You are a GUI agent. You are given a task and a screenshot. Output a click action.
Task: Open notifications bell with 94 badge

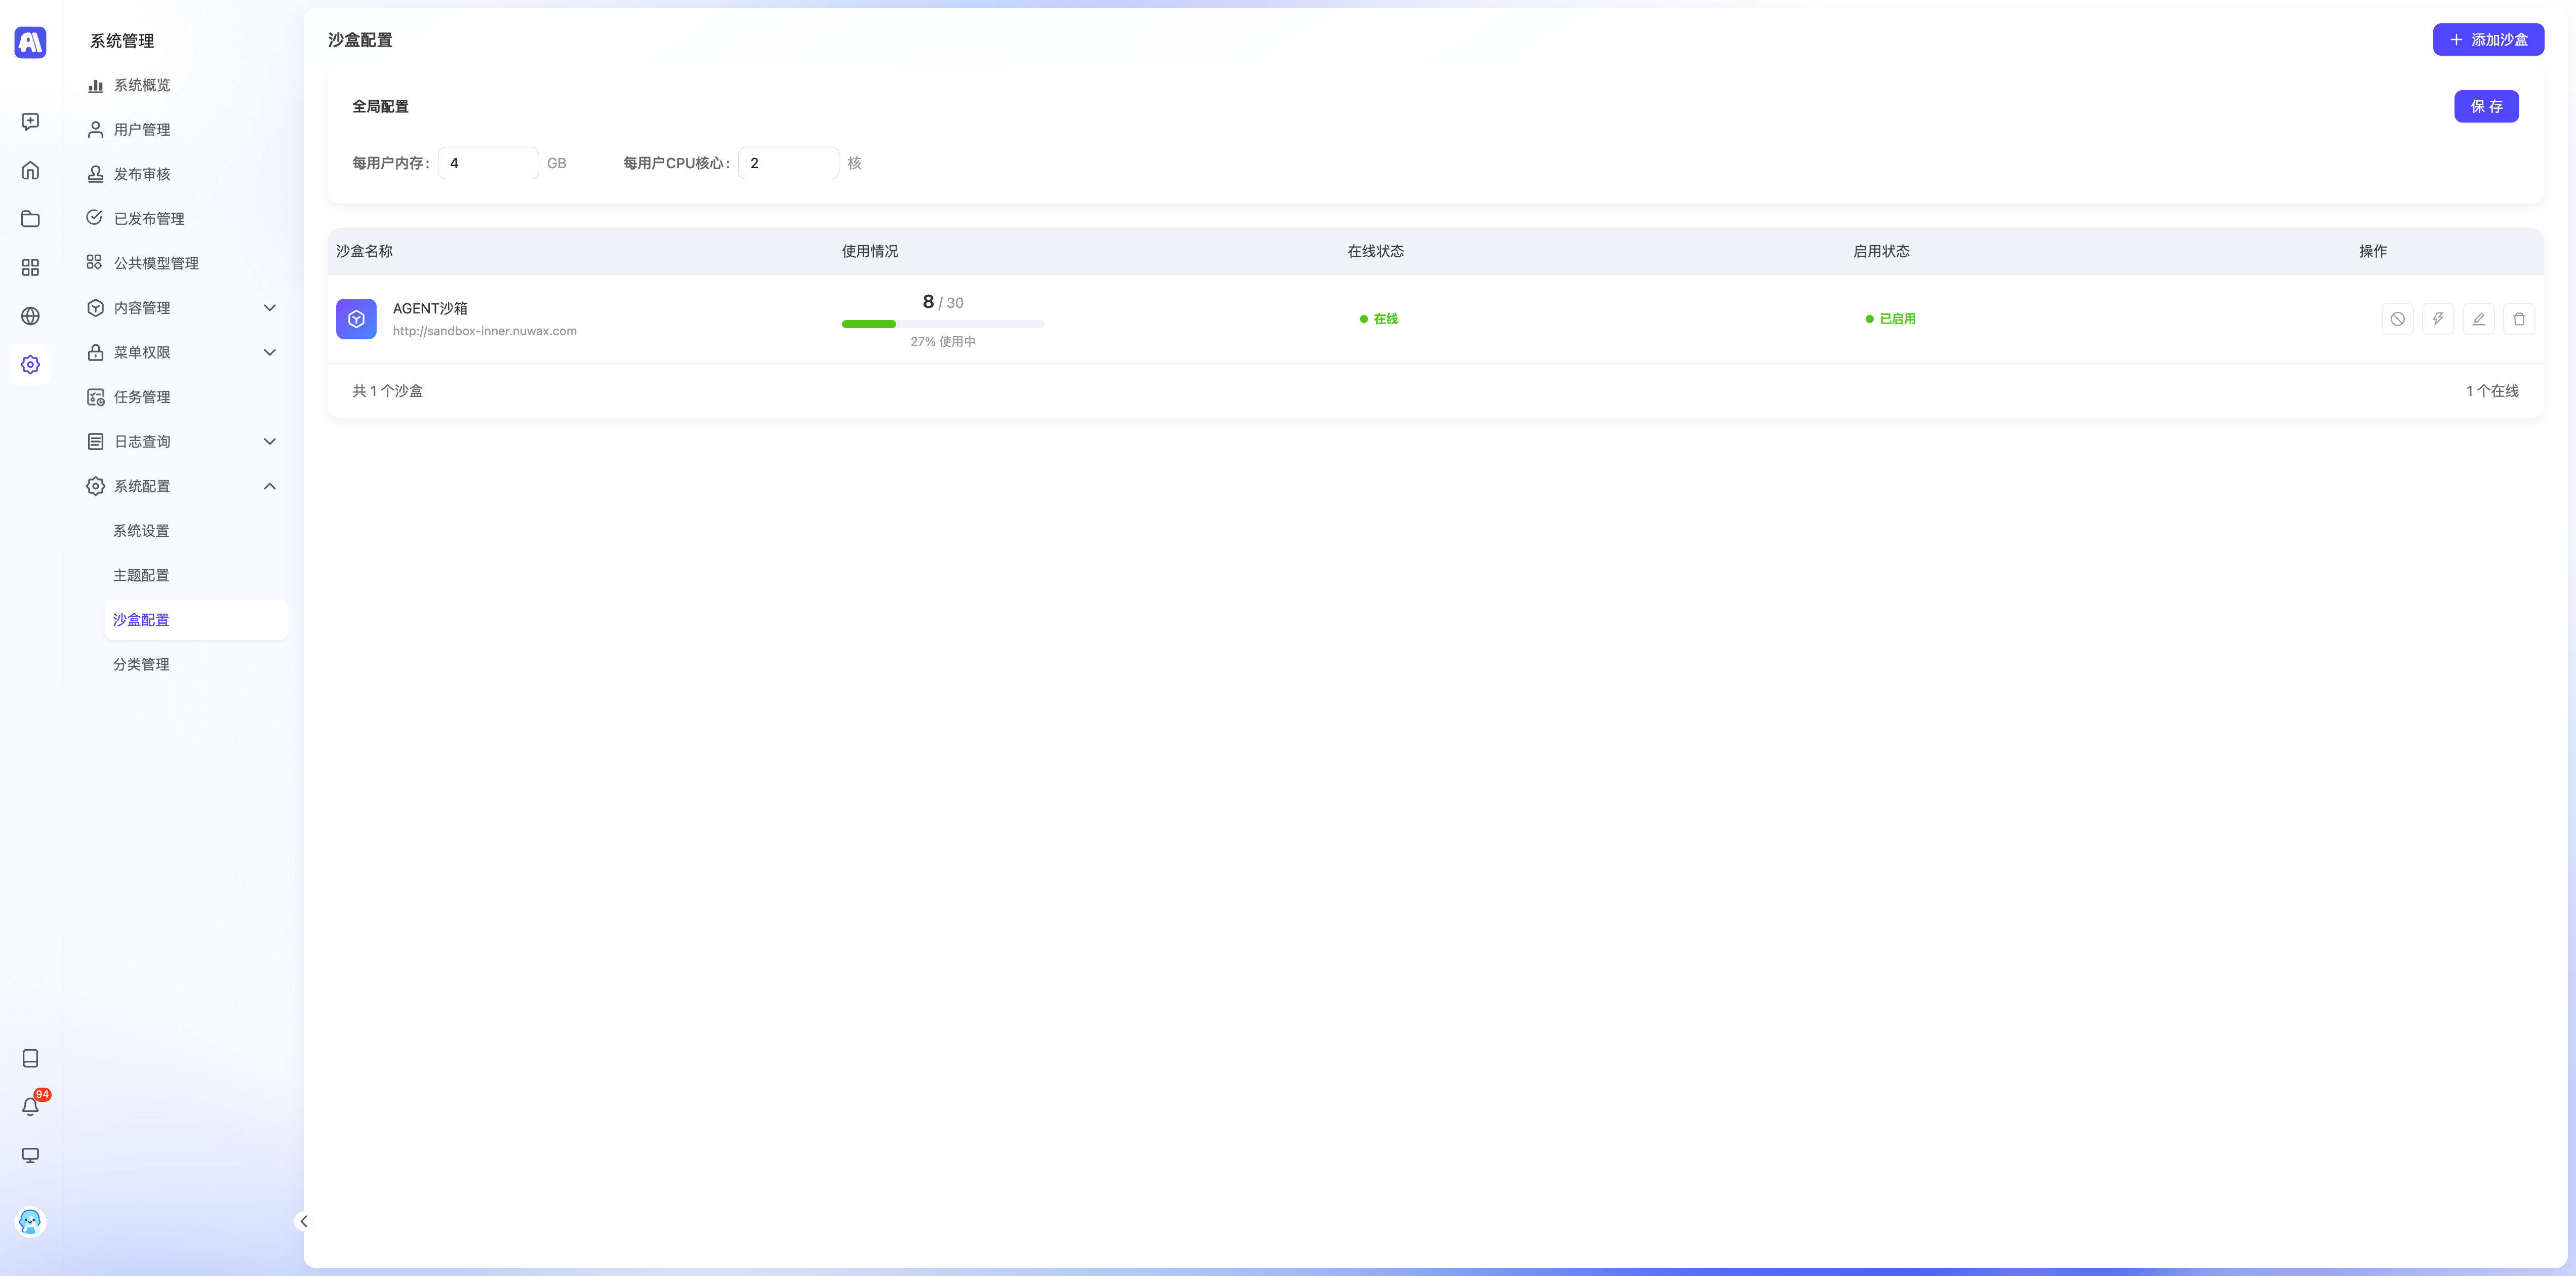point(30,1106)
